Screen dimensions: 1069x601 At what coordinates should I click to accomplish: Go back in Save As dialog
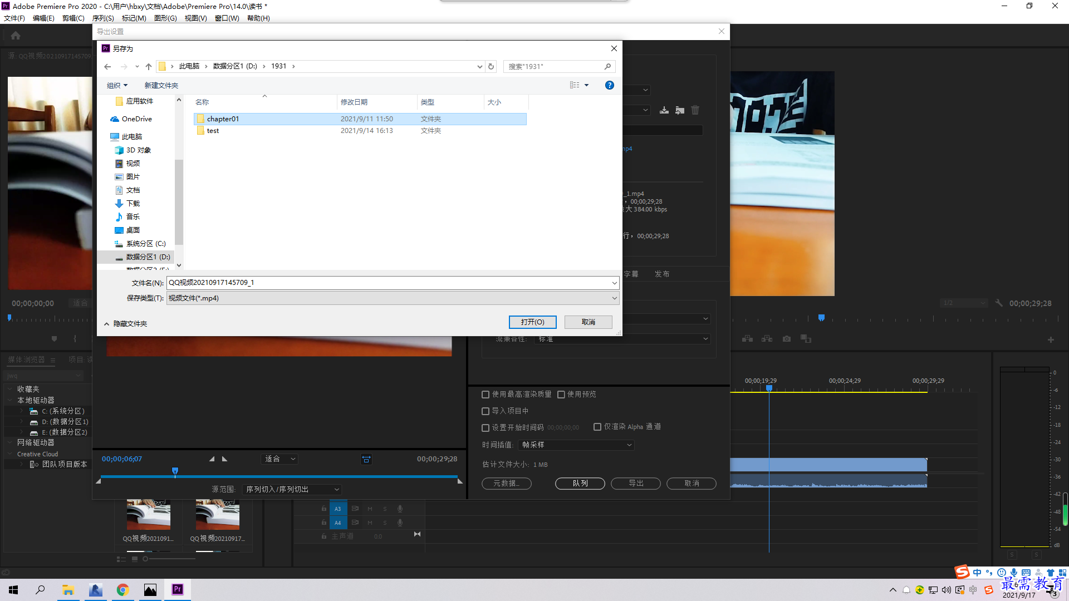point(107,66)
